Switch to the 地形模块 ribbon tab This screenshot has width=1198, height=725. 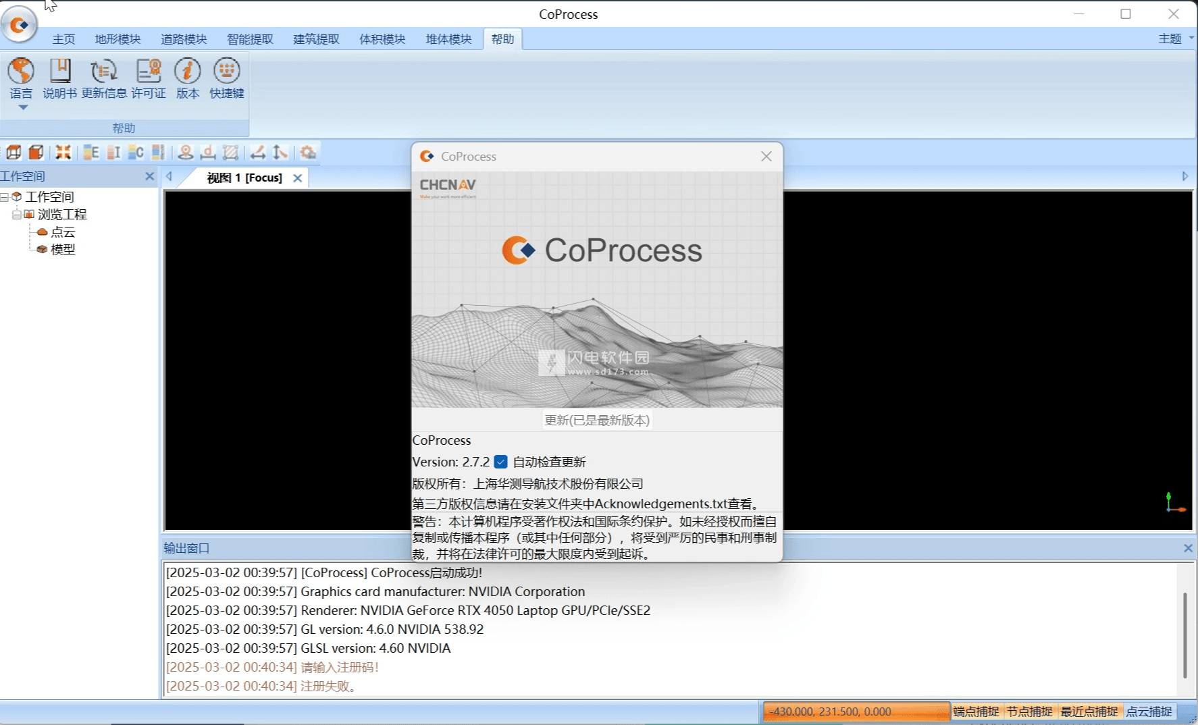(x=118, y=39)
